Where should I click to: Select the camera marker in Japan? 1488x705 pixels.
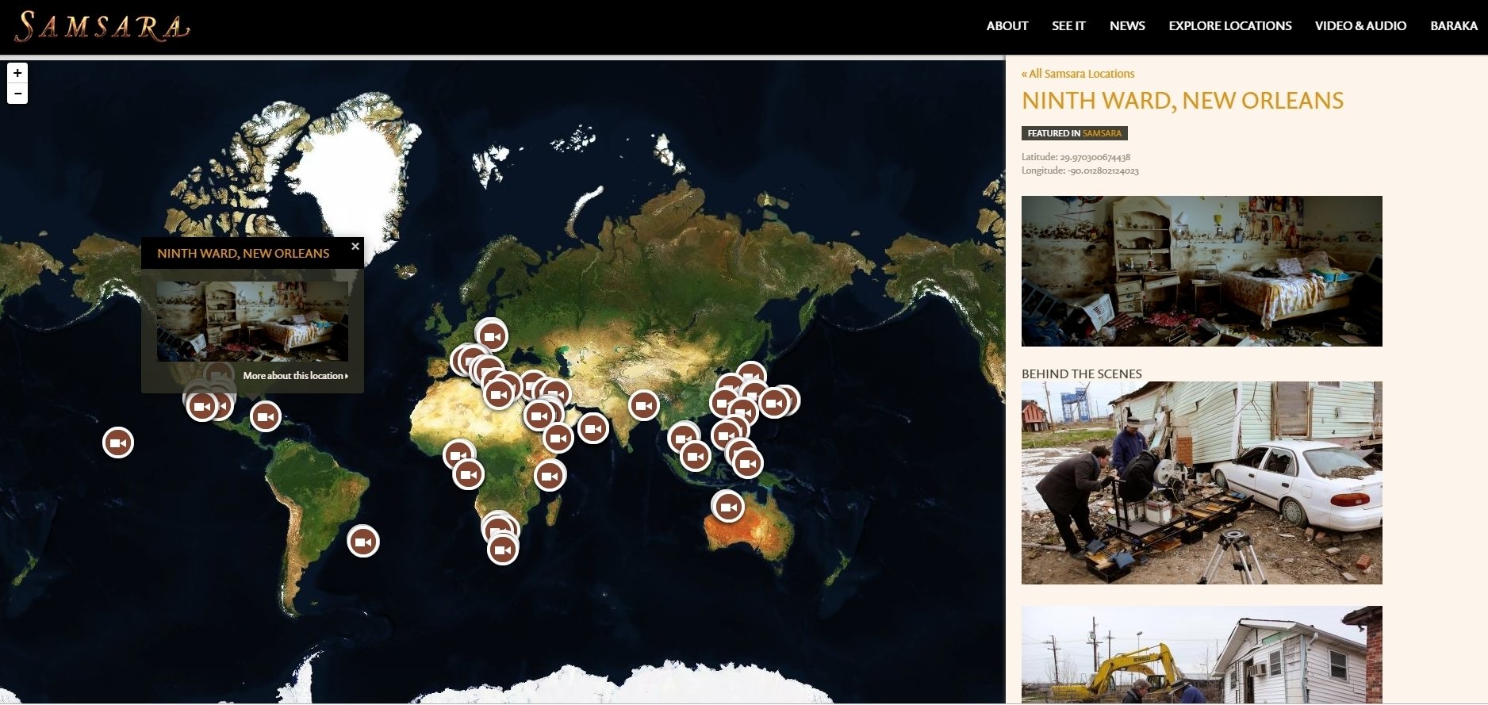tap(774, 403)
